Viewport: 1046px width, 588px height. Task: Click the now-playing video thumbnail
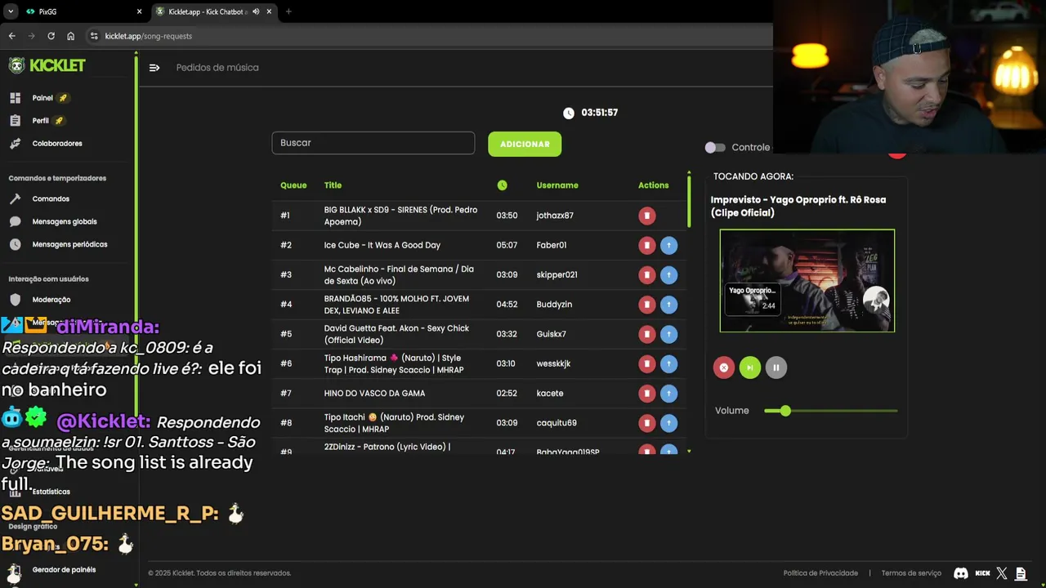click(x=807, y=281)
